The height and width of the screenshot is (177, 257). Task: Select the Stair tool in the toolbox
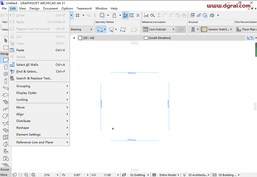[6, 102]
